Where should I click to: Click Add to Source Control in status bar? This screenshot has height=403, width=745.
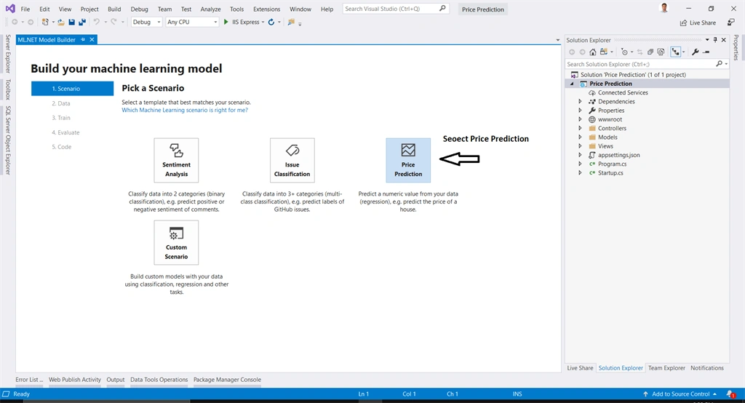click(x=680, y=394)
